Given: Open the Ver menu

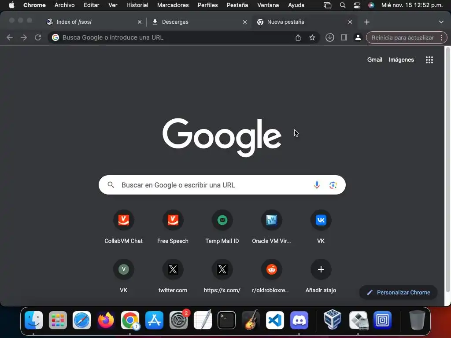Looking at the screenshot, I should coord(113,5).
